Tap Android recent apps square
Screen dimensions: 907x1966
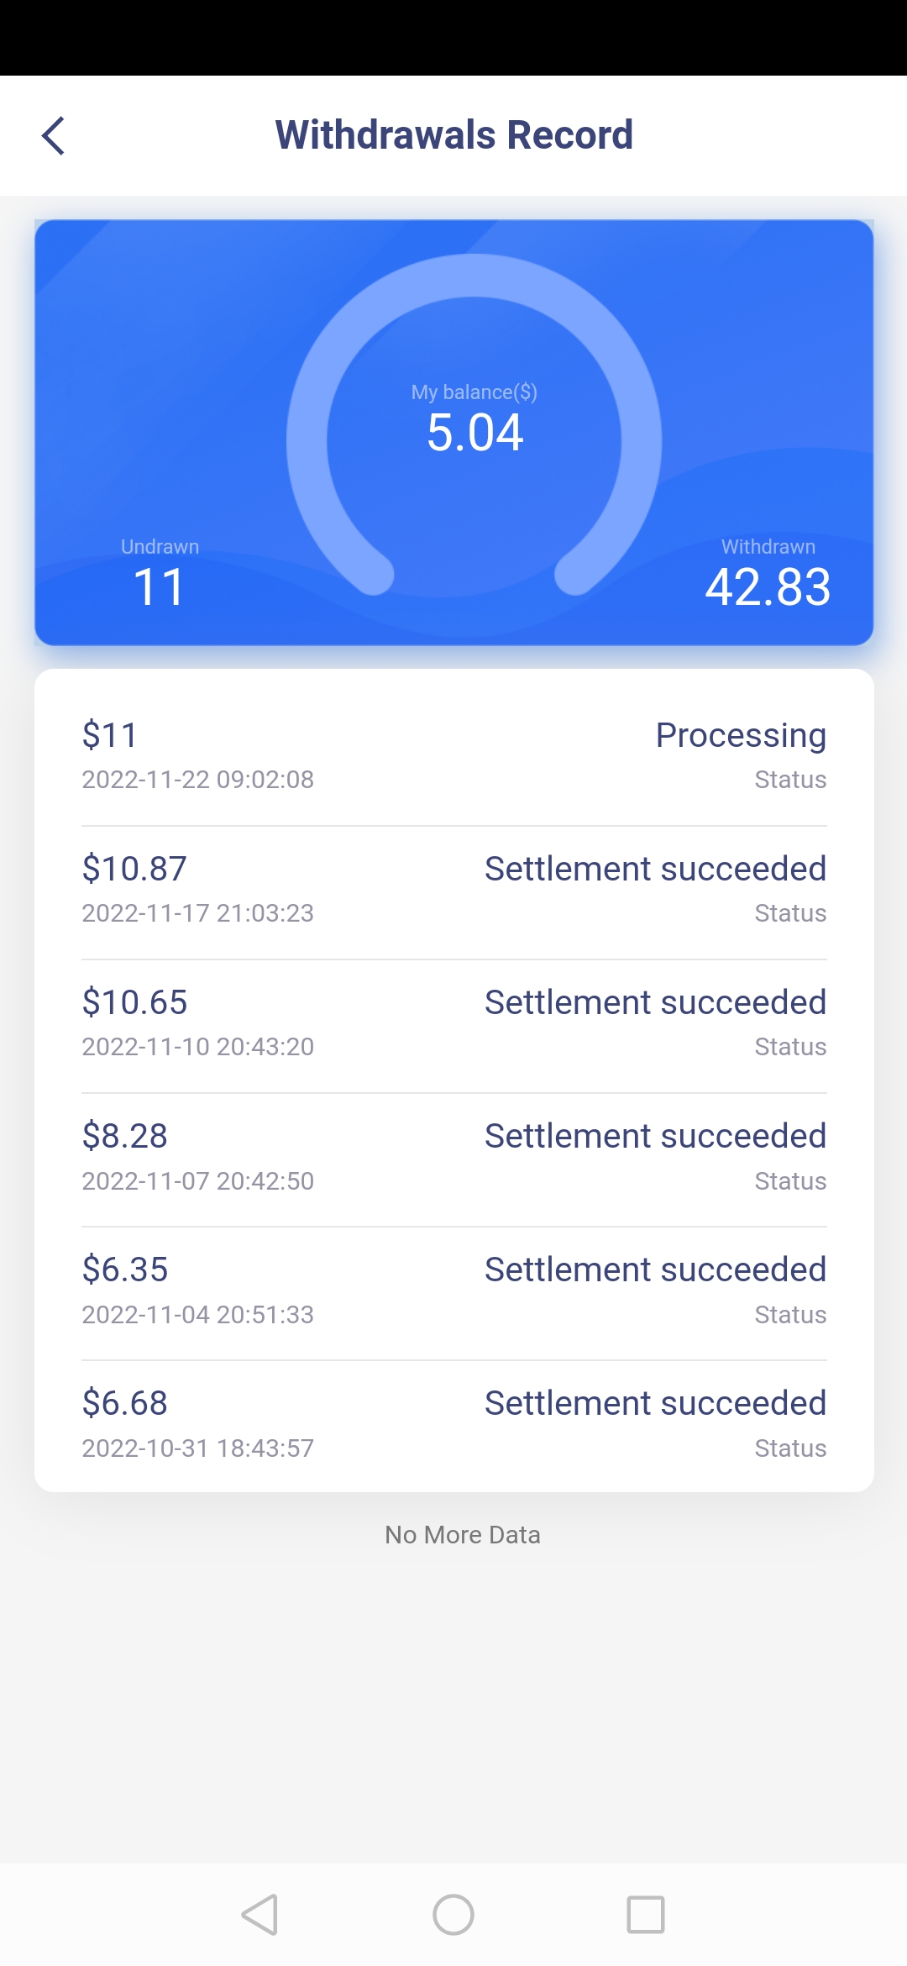[x=646, y=1915]
